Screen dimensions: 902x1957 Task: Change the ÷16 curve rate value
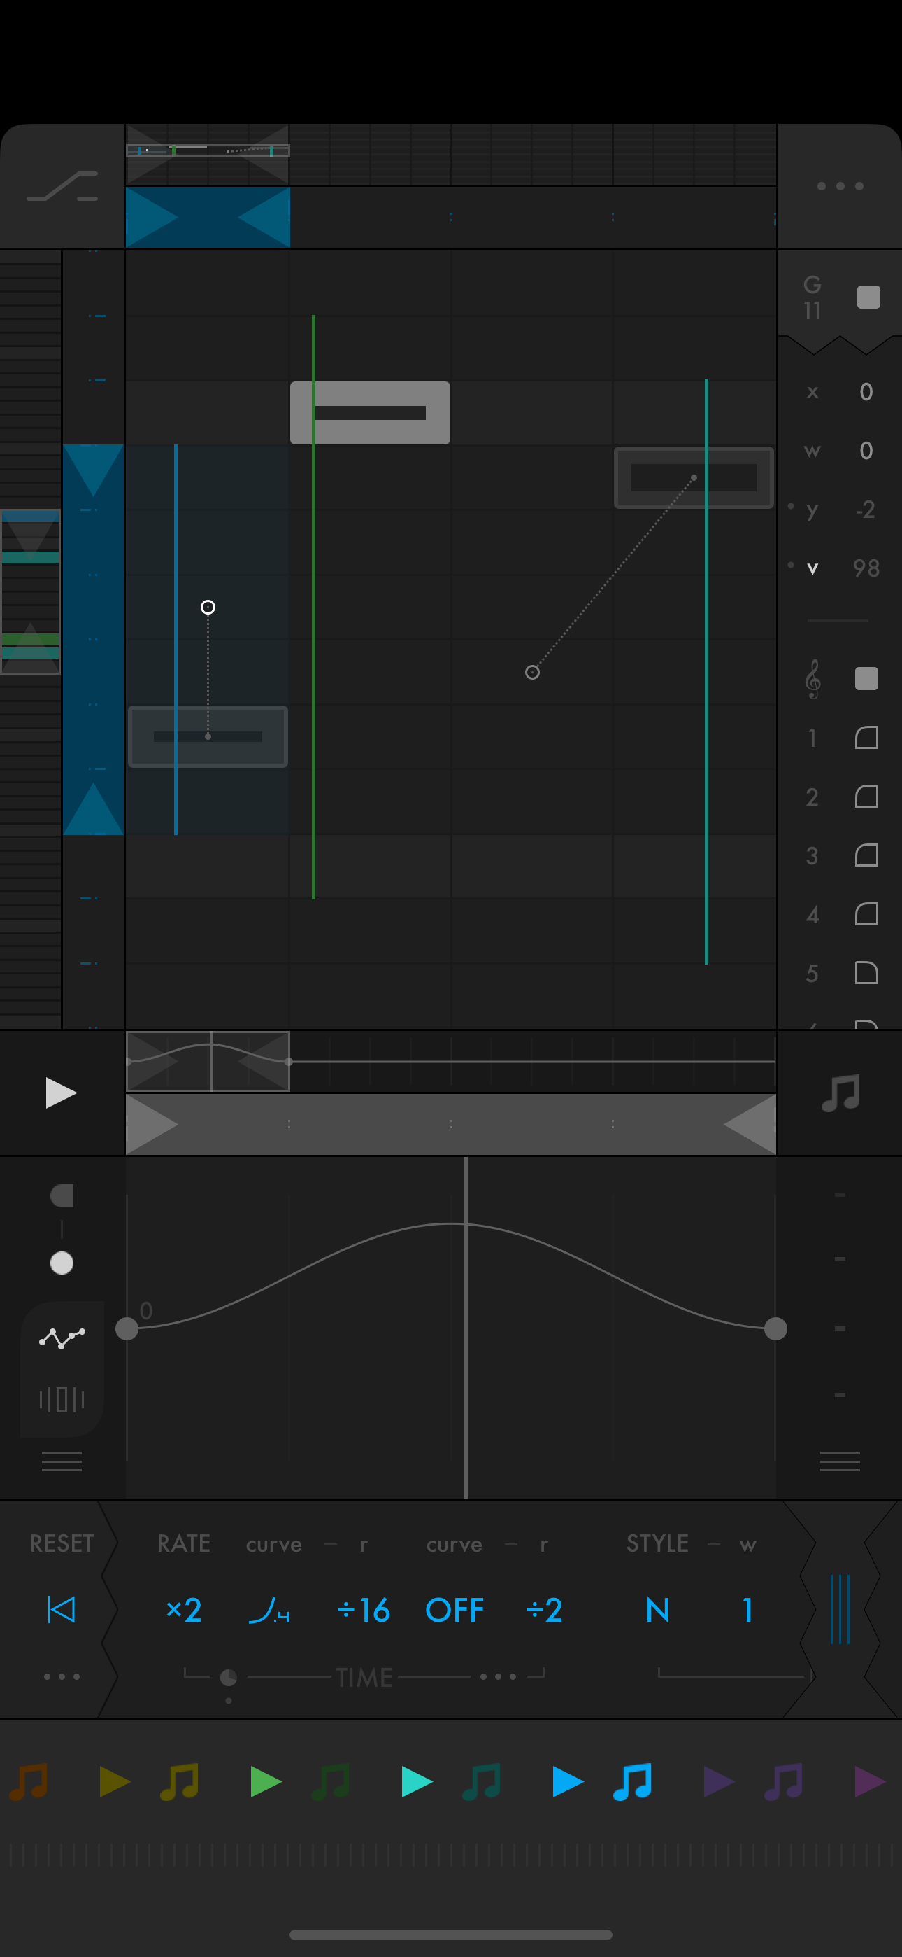pyautogui.click(x=363, y=1610)
